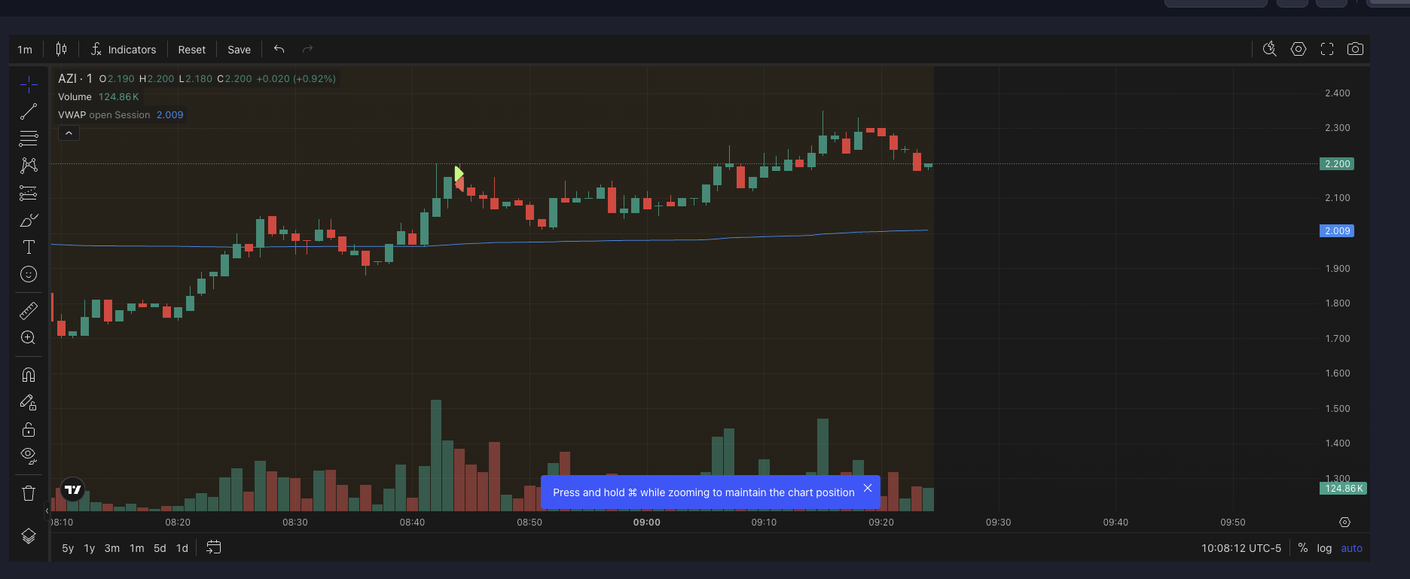Open the 1m interval dropdown
1410x579 pixels.
[25, 50]
